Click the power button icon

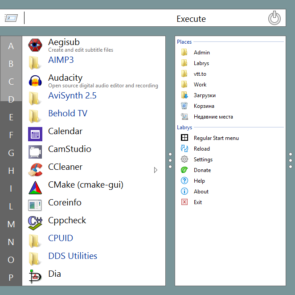coord(275,18)
